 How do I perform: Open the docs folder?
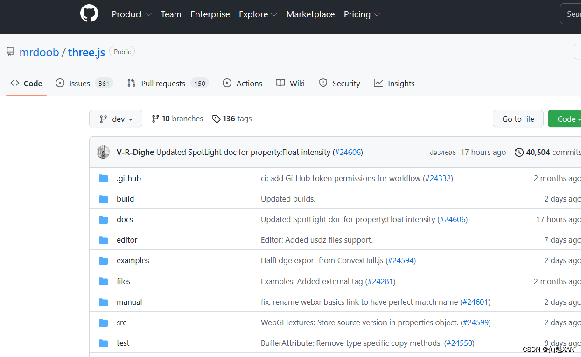coord(125,219)
